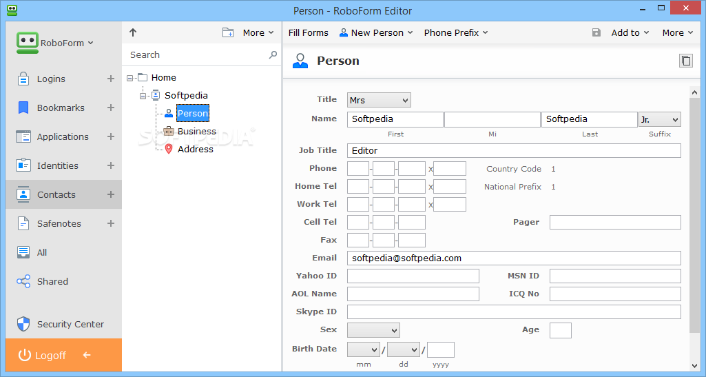This screenshot has height=377, width=706.
Task: Click the Applications icon in sidebar
Action: coord(23,136)
